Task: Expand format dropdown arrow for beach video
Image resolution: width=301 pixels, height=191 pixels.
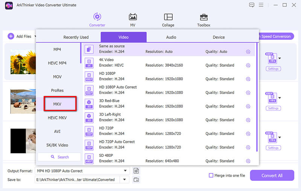Action: click(x=280, y=98)
